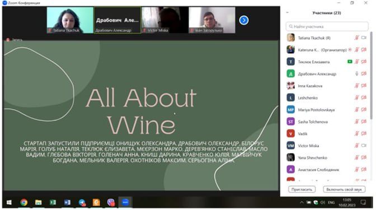
Task: Open File Explorer from the taskbar
Action: click(x=39, y=202)
